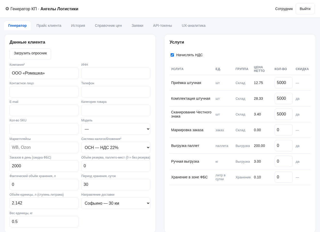
Task: Click quantity field for Маркировка заказа
Action: click(x=284, y=130)
